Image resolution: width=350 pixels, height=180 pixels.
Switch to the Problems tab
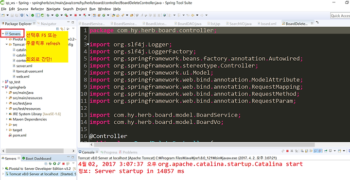click(128, 152)
